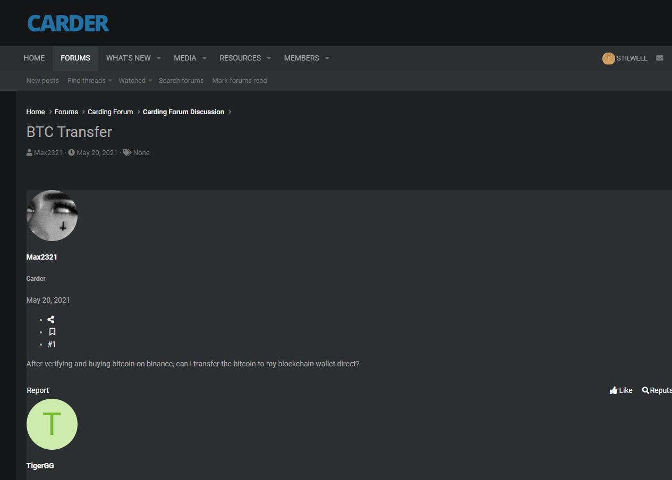Select the Forums navigation tab
This screenshot has width=672, height=480.
point(75,58)
